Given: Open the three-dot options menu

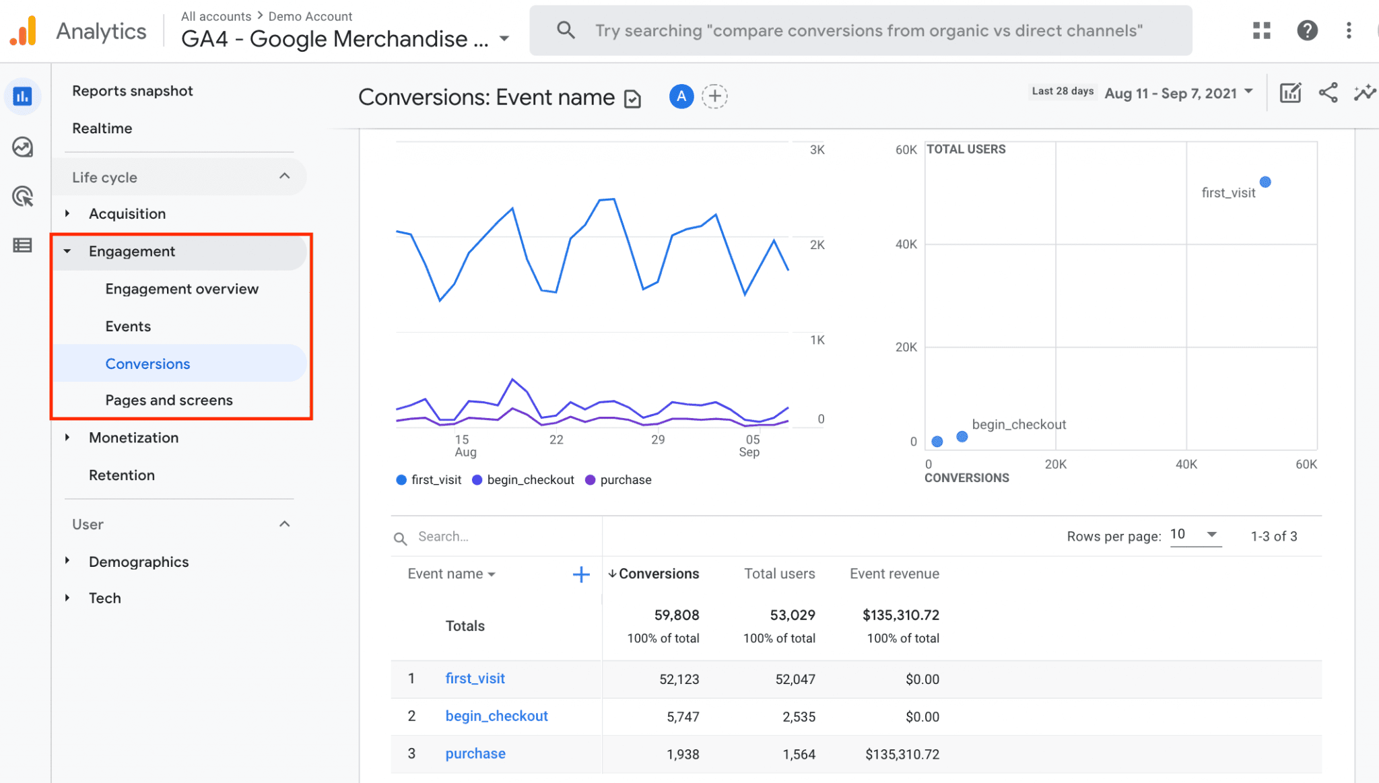Looking at the screenshot, I should 1348,30.
